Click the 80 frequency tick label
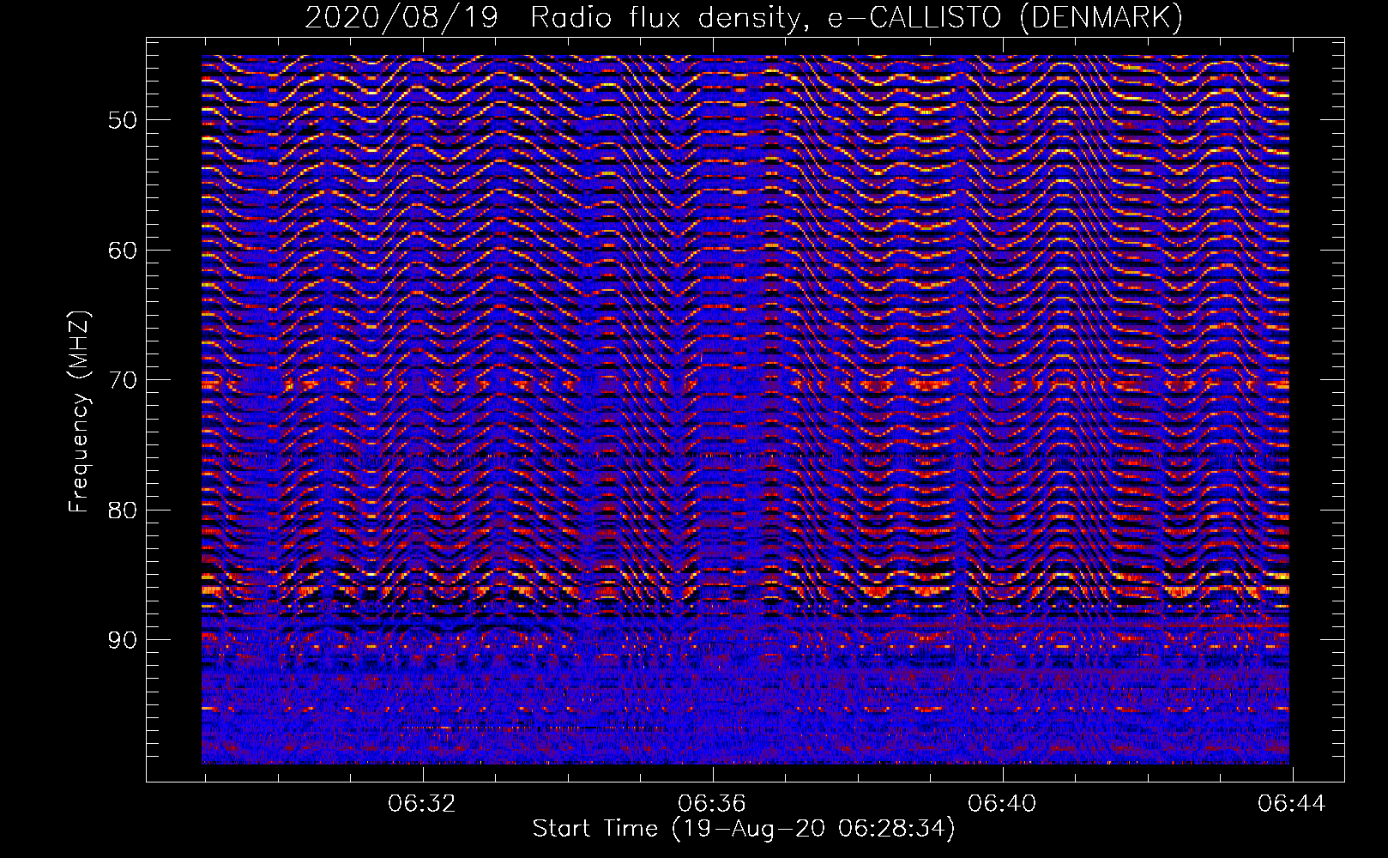1388x858 pixels. pos(123,510)
